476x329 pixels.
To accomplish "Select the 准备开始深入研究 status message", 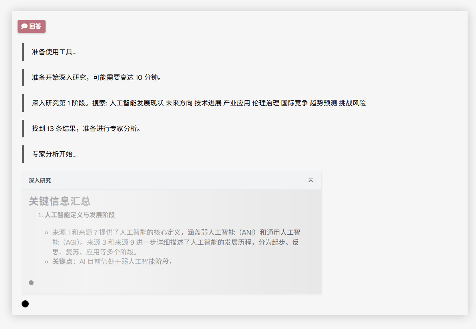I will 97,77.
